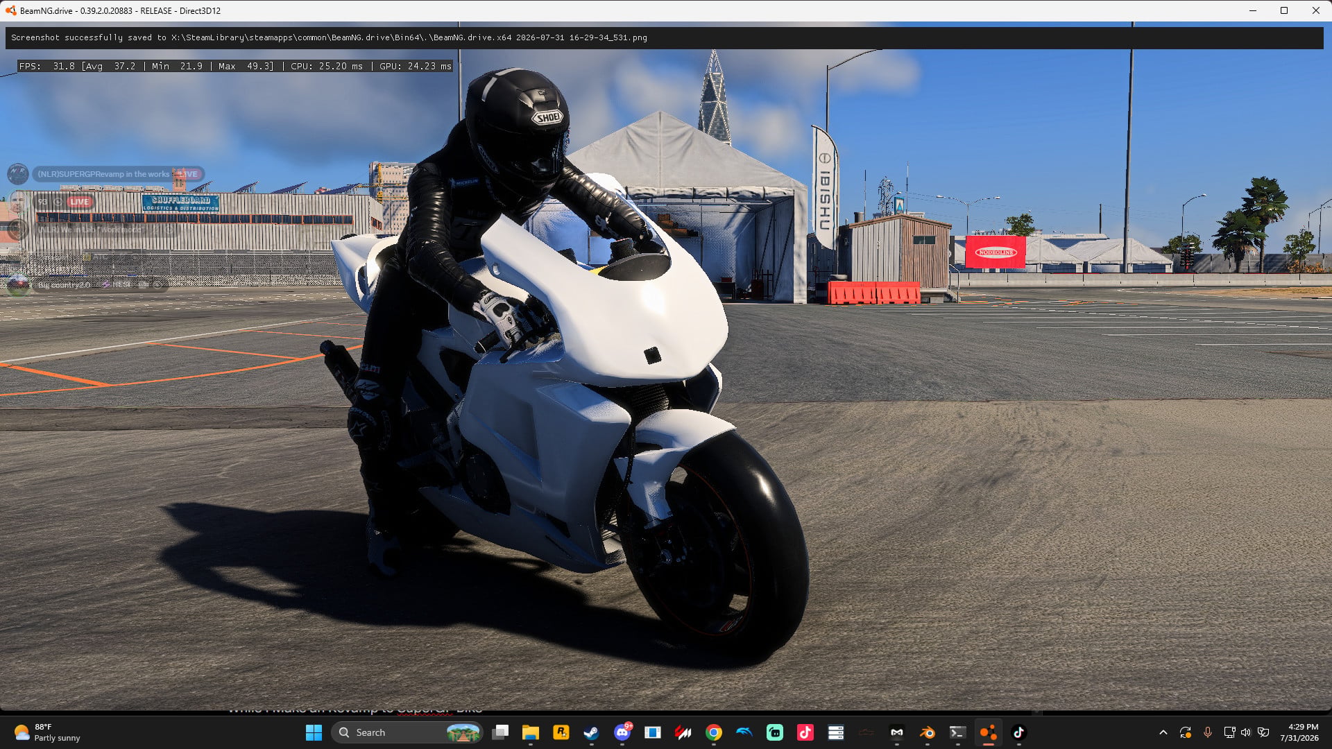Screen dimensions: 1332x749
Task: Open Steam from the taskbar
Action: tap(592, 732)
